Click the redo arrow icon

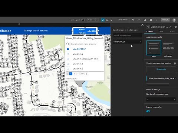coord(139,20)
